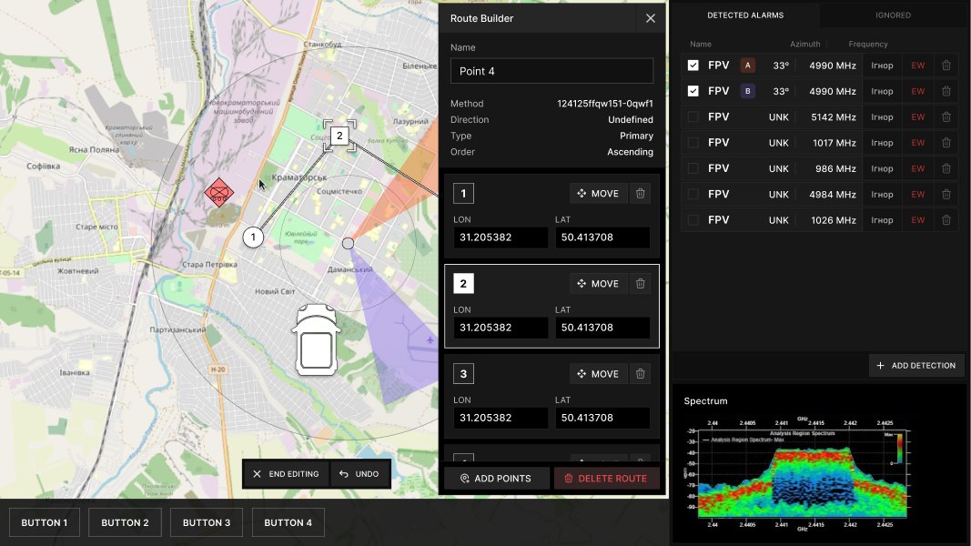971x546 pixels.
Task: Ignore the FPV B alarm via Ігнор
Action: [x=882, y=91]
